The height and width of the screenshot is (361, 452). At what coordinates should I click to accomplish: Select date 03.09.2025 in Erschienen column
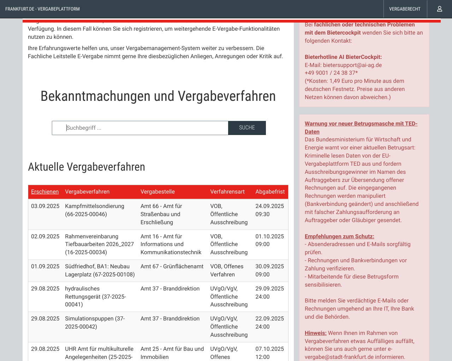pos(45,206)
